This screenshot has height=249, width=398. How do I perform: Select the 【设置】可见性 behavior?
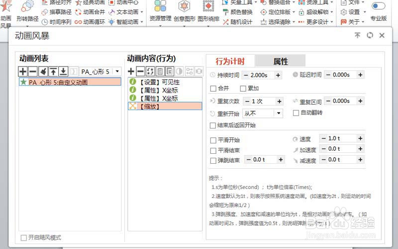pyautogui.click(x=165, y=82)
